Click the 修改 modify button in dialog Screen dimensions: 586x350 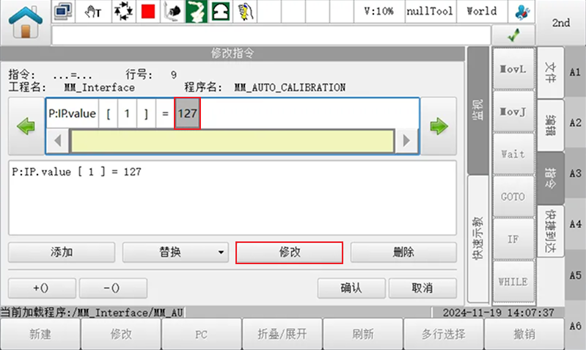tap(289, 252)
